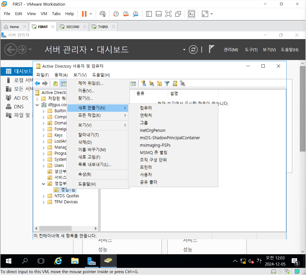The image size is (306, 275).
Task: Switch to the SECOND VM tab
Action: point(73,27)
